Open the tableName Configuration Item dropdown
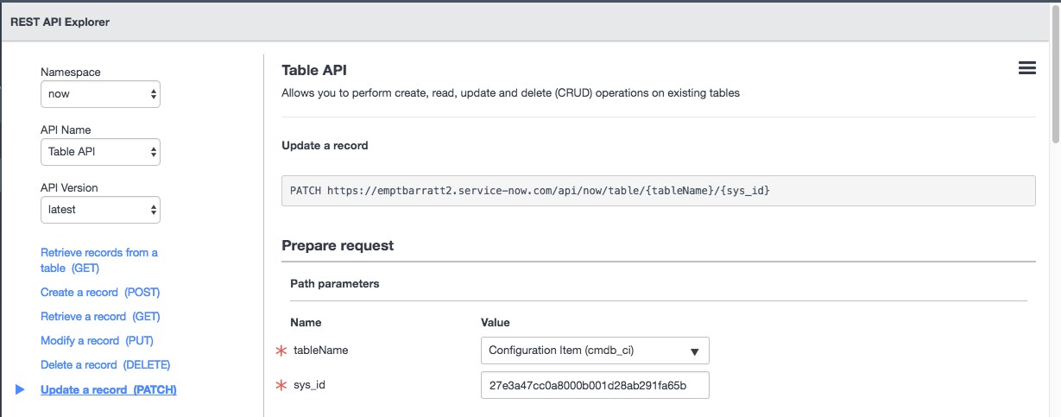Image resolution: width=1061 pixels, height=417 pixels. (x=595, y=351)
